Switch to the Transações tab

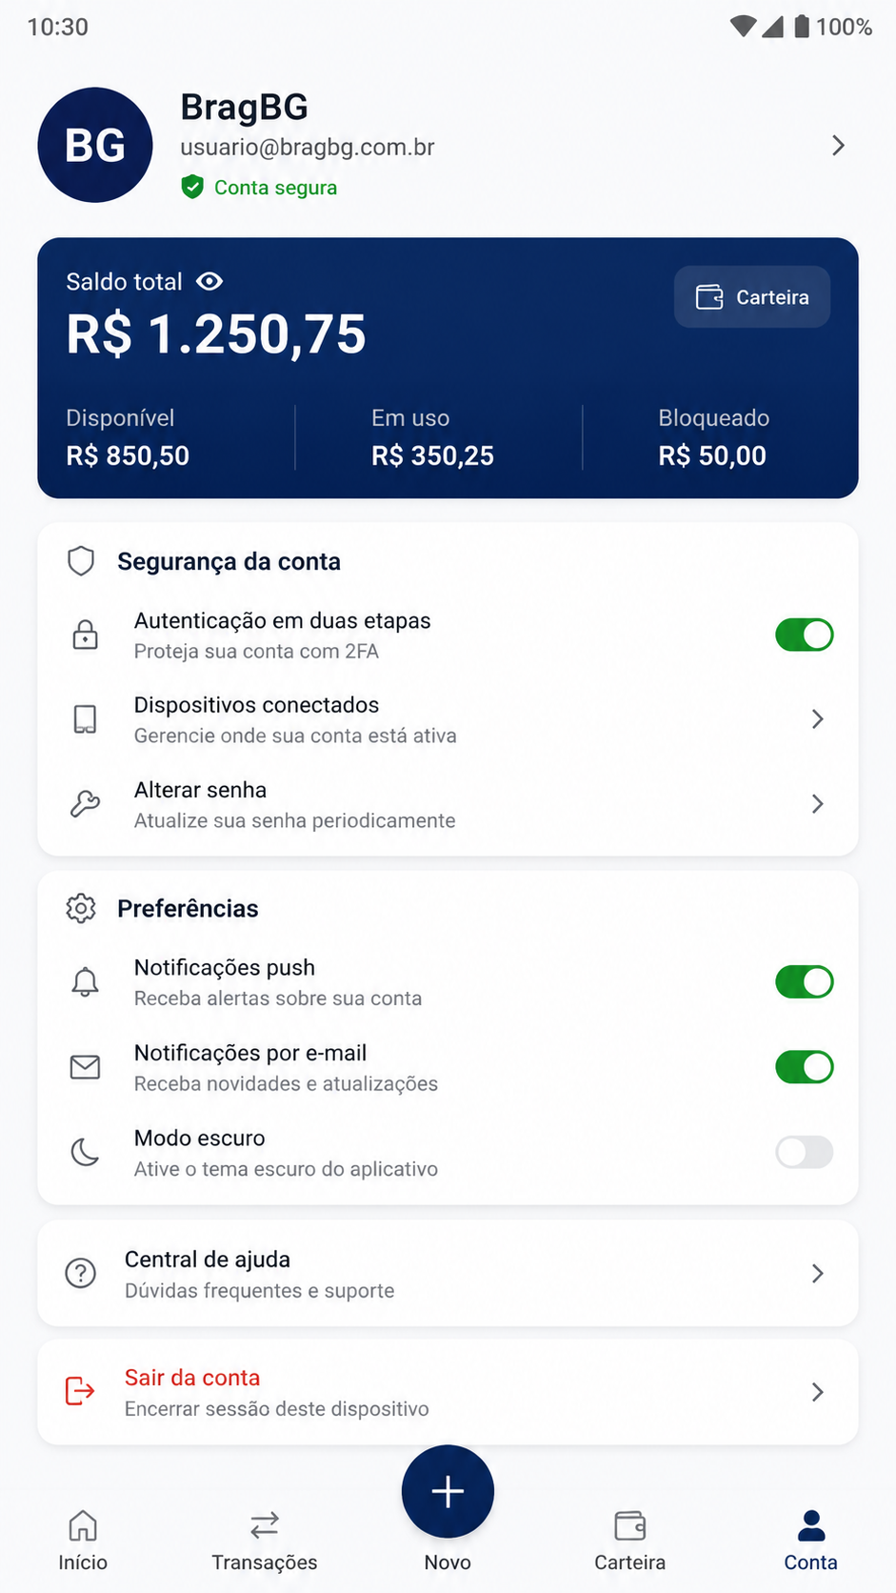(x=265, y=1540)
